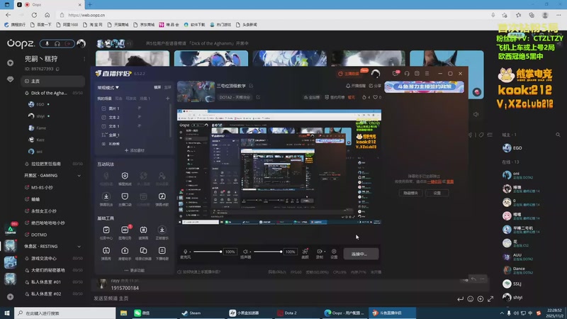567x319 pixels.
Task: Open 下播与谢 tool icon
Action: point(162,254)
